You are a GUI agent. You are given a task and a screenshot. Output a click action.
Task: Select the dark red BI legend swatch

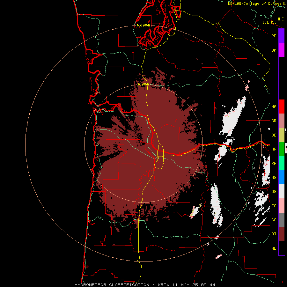tap(282, 234)
